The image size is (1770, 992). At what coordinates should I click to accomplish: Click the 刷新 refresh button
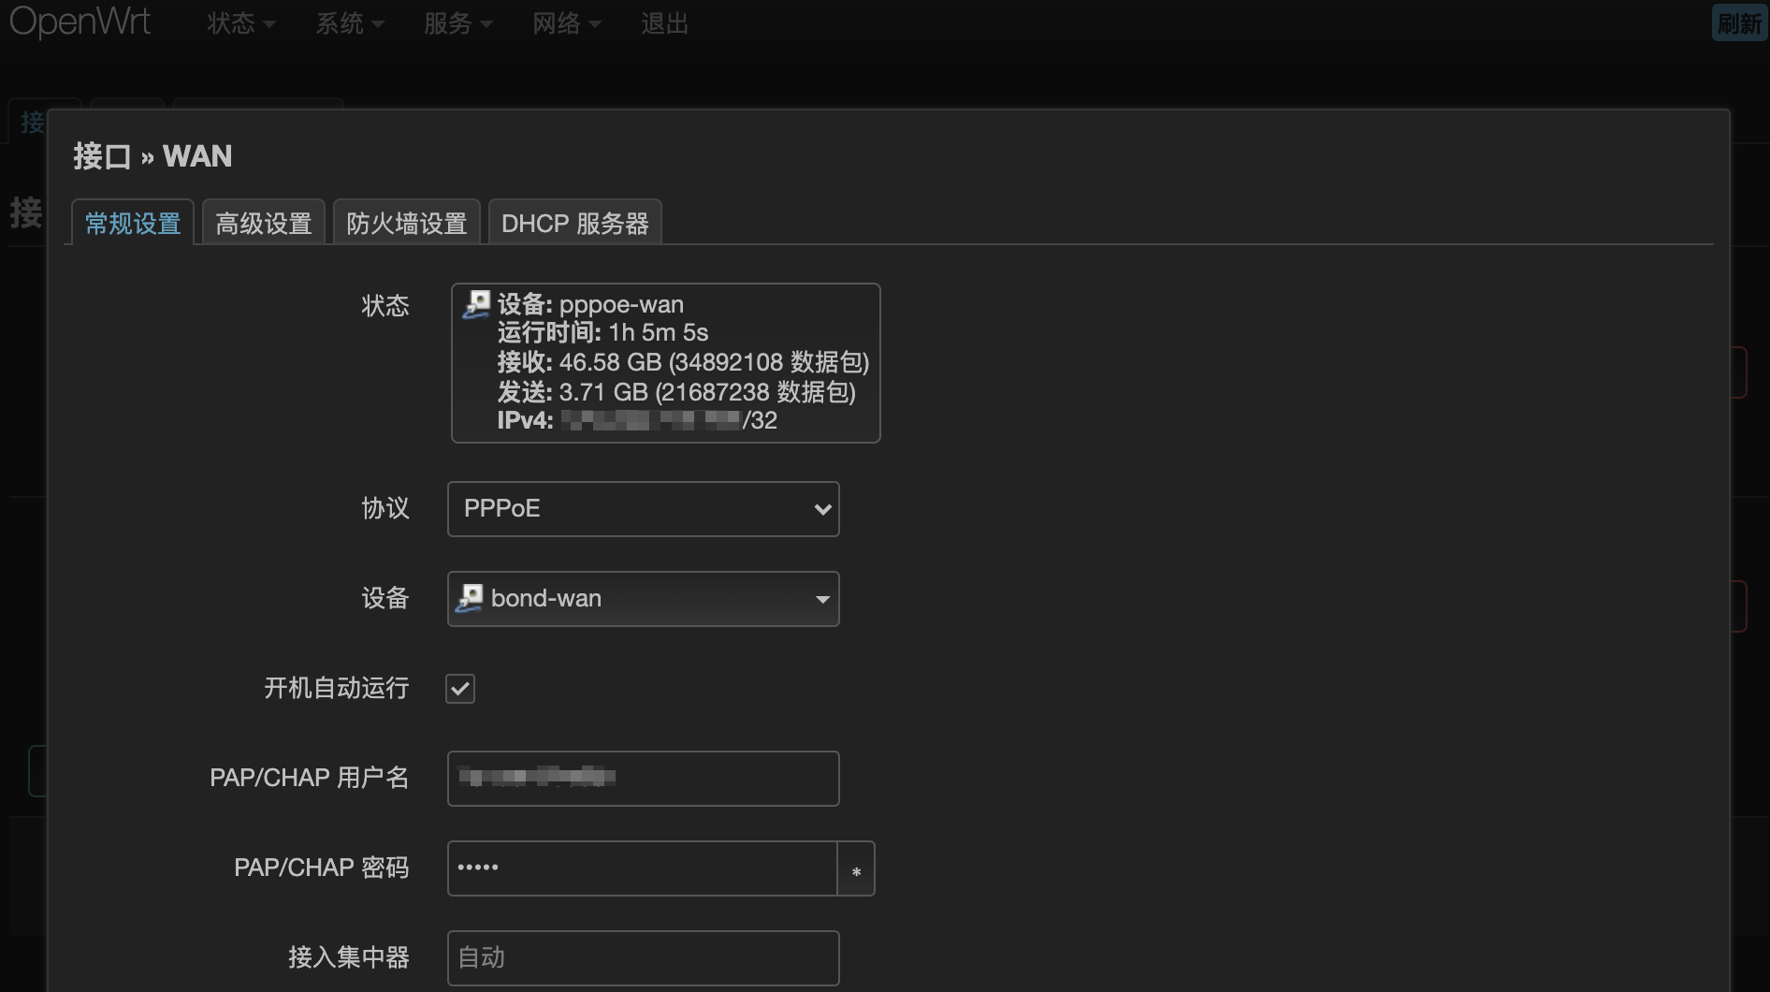1740,23
